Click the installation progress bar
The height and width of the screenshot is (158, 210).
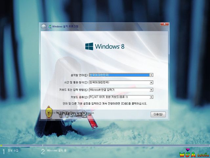tap(105, 145)
